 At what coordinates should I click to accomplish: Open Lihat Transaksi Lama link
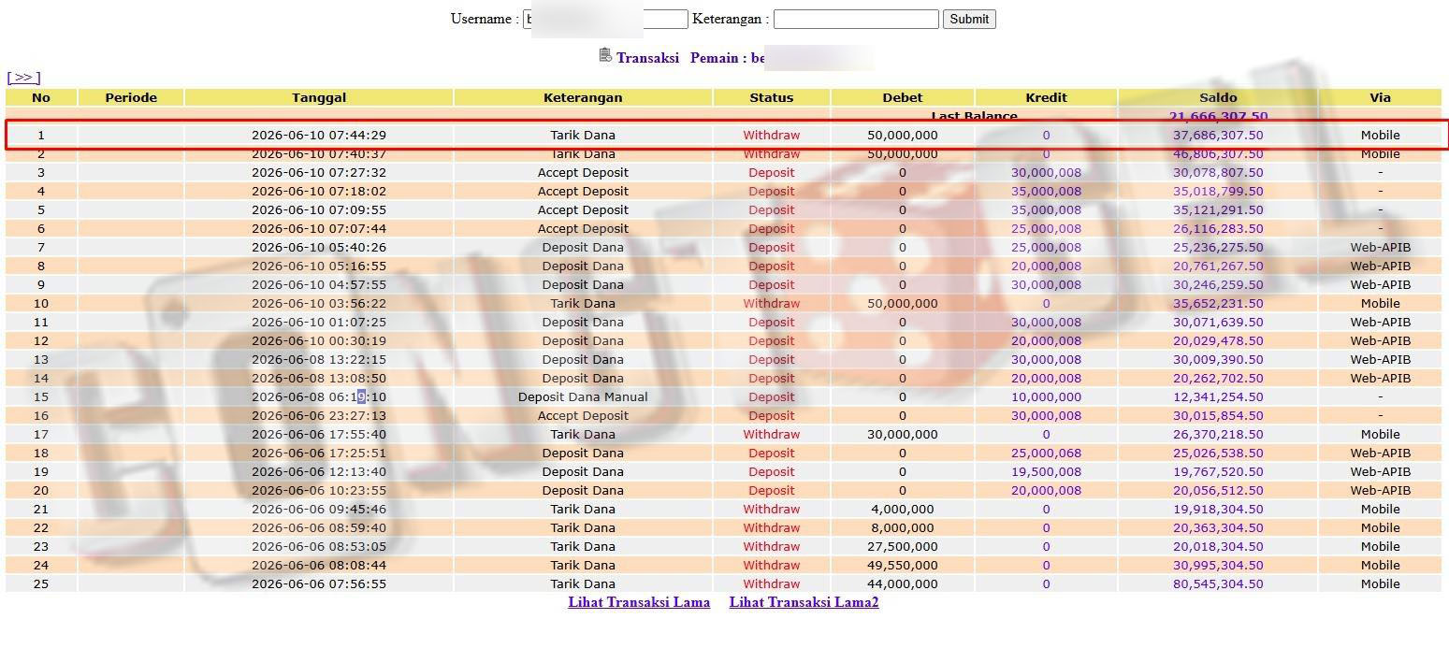[x=639, y=602]
